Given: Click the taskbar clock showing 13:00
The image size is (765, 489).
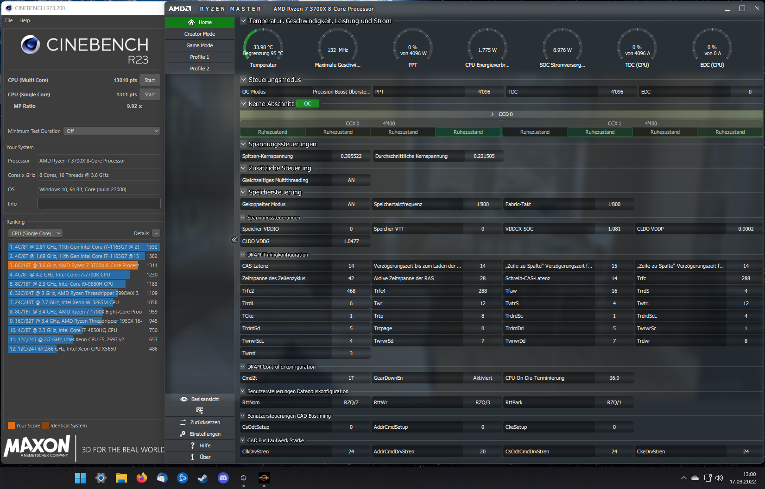Looking at the screenshot, I should pyautogui.click(x=743, y=478).
